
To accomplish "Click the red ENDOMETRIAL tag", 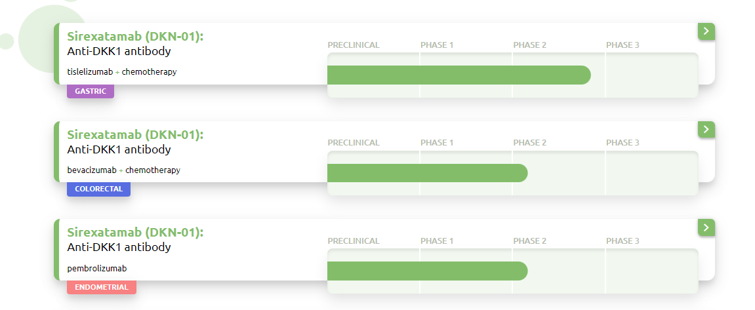I will pyautogui.click(x=101, y=288).
